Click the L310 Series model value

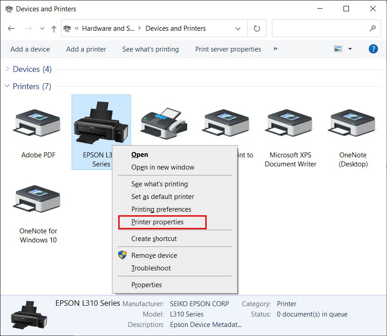coord(187,314)
